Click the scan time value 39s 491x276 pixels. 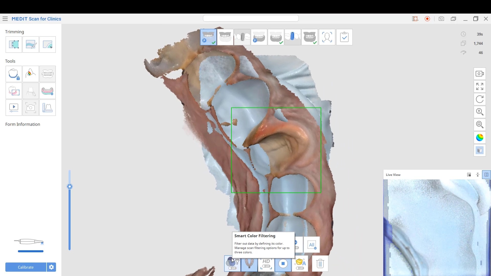pos(480,34)
